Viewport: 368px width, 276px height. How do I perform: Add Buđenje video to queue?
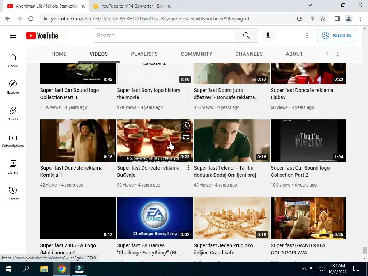click(186, 137)
